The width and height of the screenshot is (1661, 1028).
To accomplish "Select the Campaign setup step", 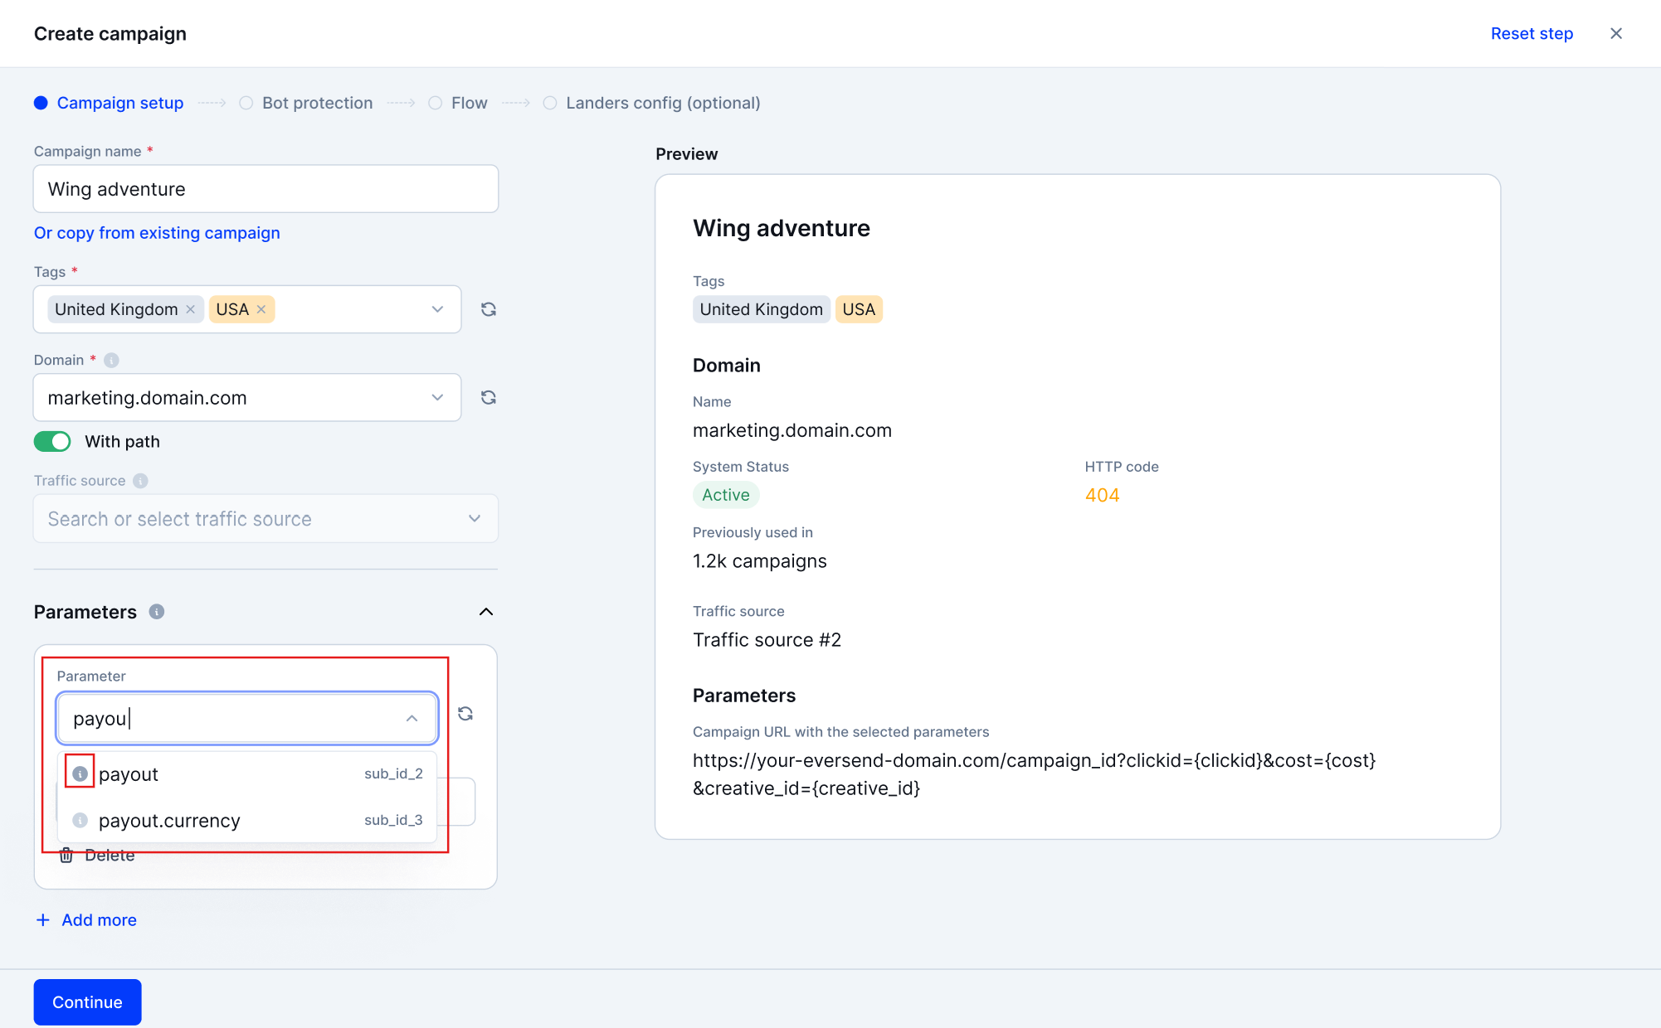I will (x=109, y=103).
